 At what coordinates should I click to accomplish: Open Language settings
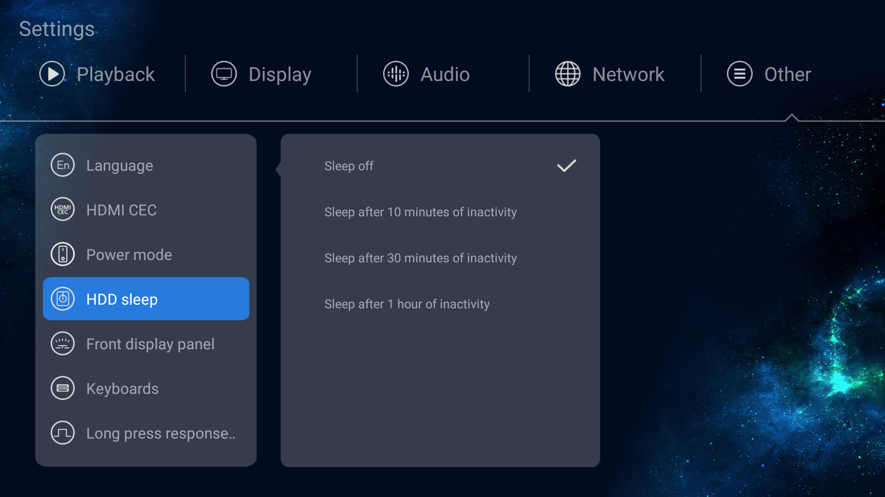pyautogui.click(x=146, y=165)
